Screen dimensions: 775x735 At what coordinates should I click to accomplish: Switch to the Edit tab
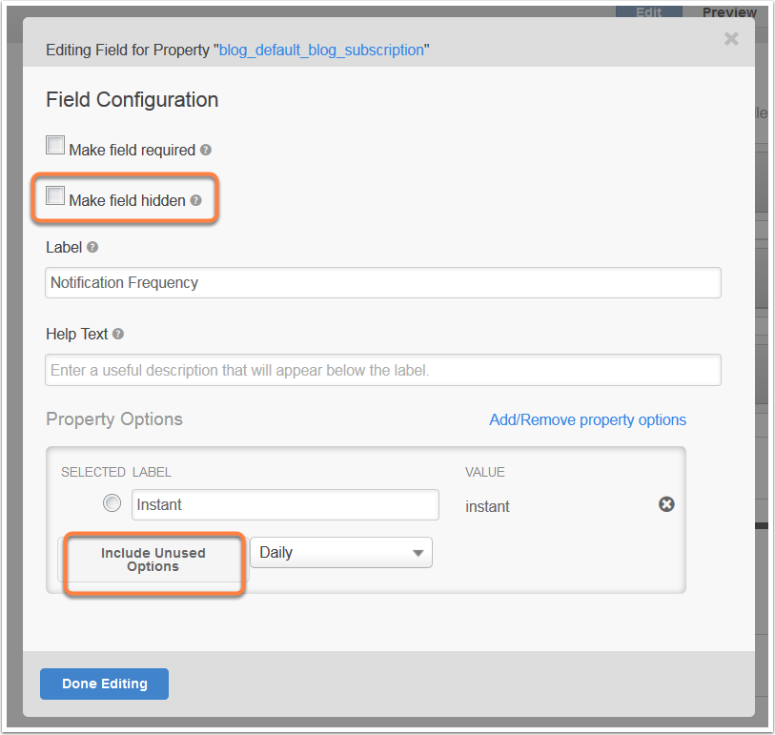649,11
